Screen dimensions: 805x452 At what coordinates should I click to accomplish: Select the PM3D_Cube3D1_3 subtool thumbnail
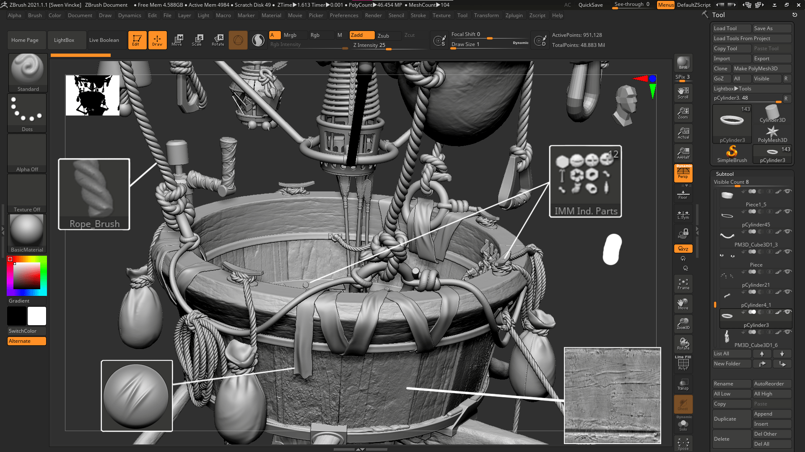tap(727, 236)
